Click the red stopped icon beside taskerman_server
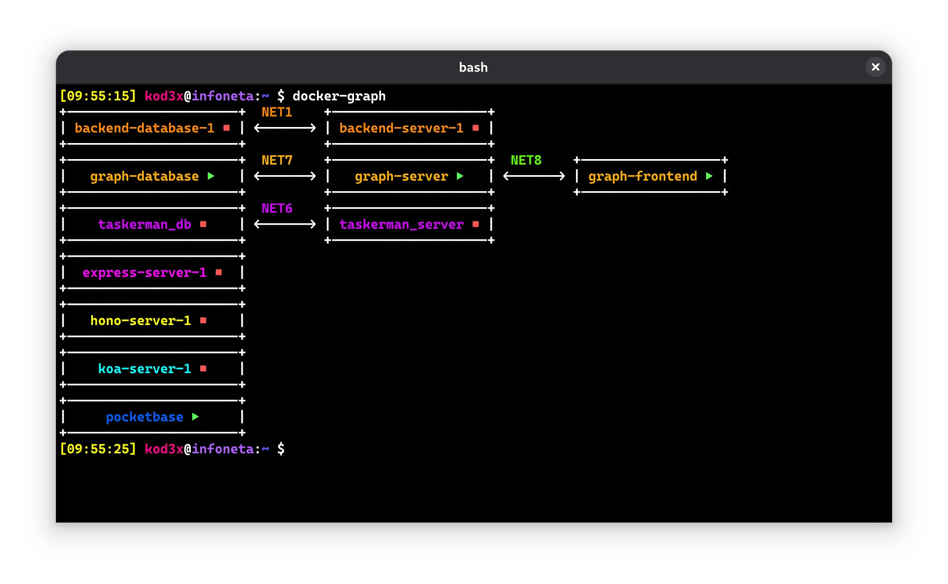 tap(475, 224)
